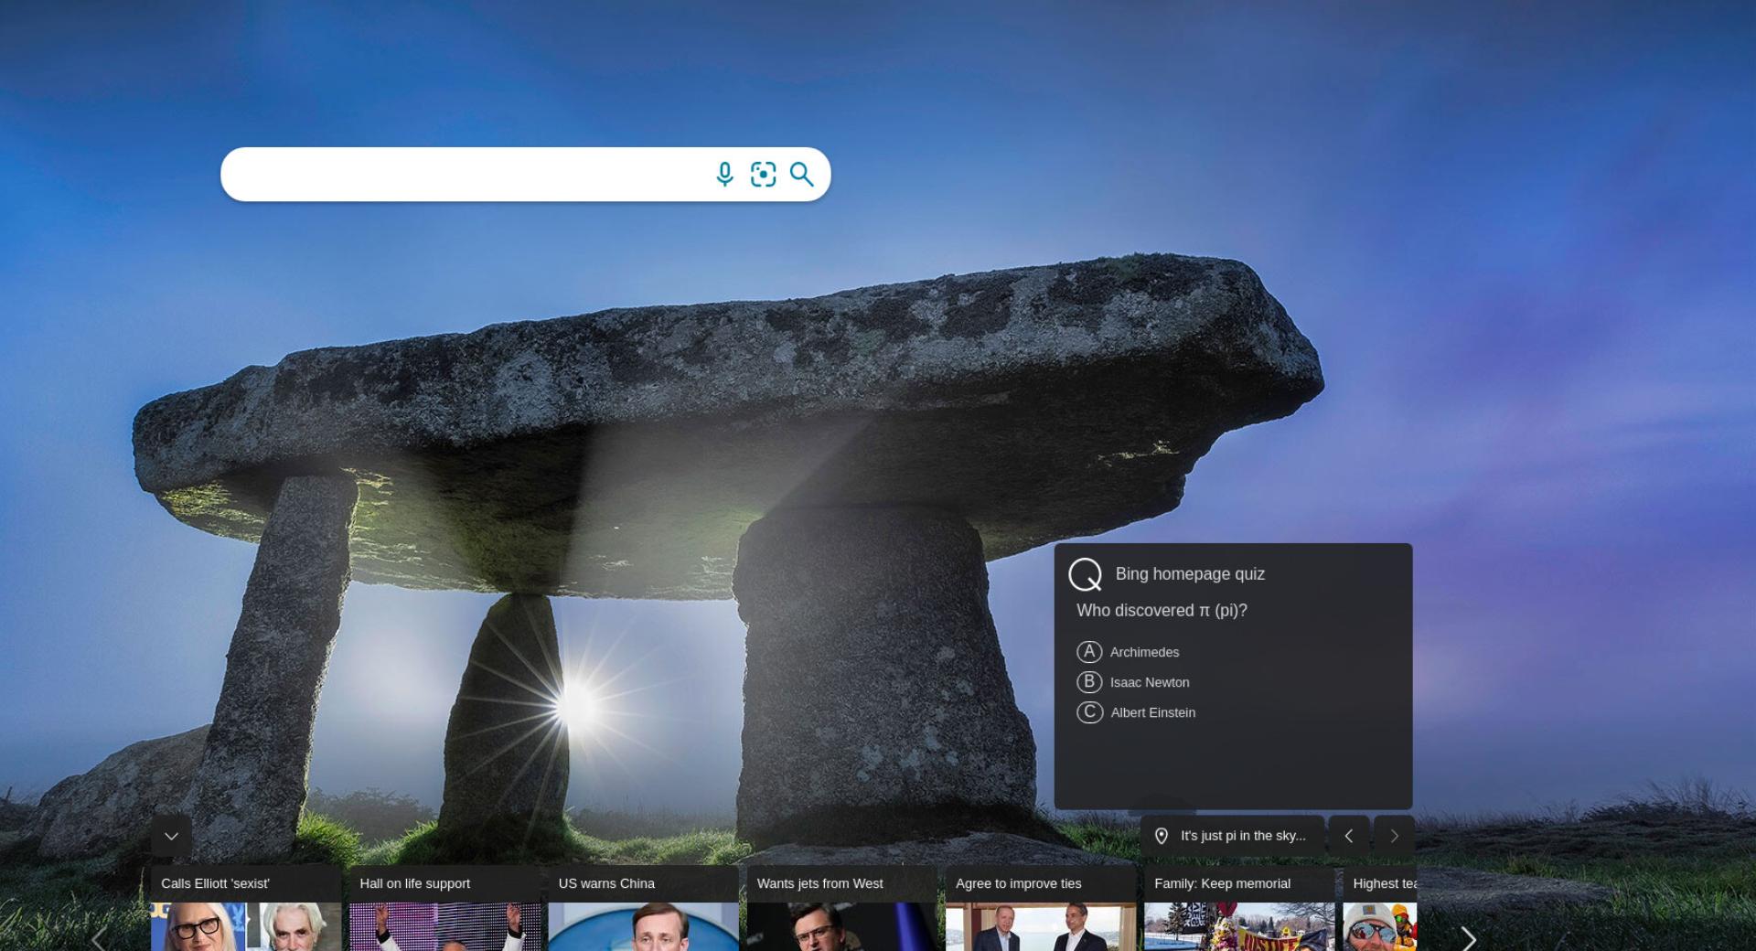Image resolution: width=1756 pixels, height=951 pixels.
Task: Click the Agree to improve ties thumbnail
Action: [x=1041, y=926]
